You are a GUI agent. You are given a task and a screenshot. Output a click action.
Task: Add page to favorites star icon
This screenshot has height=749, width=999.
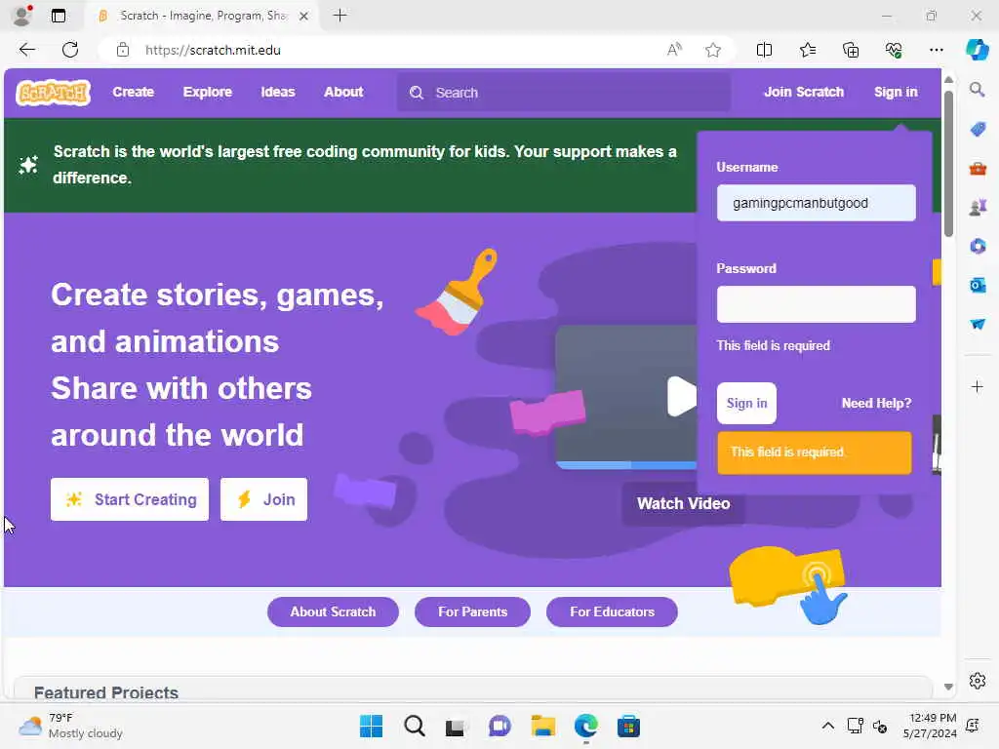713,50
